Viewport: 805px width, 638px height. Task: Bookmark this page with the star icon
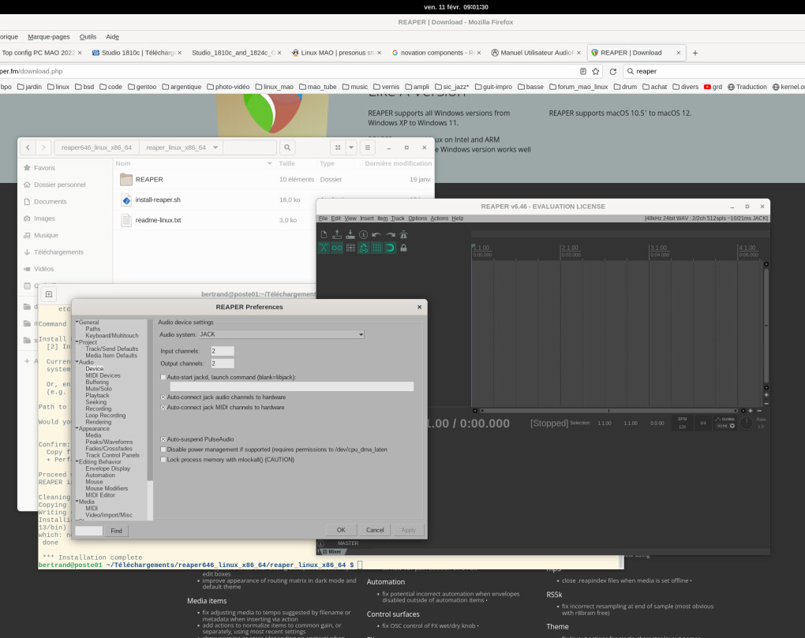pos(596,71)
